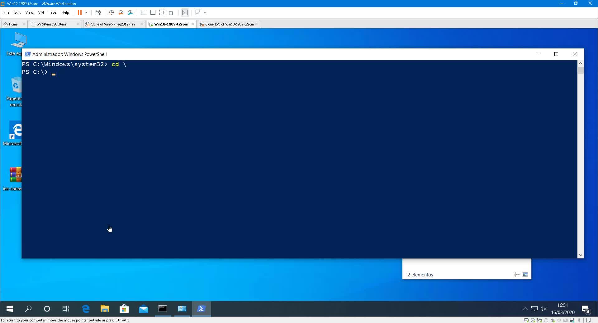Expand the stretch display dropdown arrow
The image size is (598, 323).
click(205, 12)
